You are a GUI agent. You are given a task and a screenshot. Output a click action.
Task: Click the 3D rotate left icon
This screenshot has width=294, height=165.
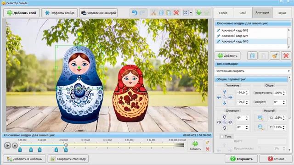pos(219,122)
